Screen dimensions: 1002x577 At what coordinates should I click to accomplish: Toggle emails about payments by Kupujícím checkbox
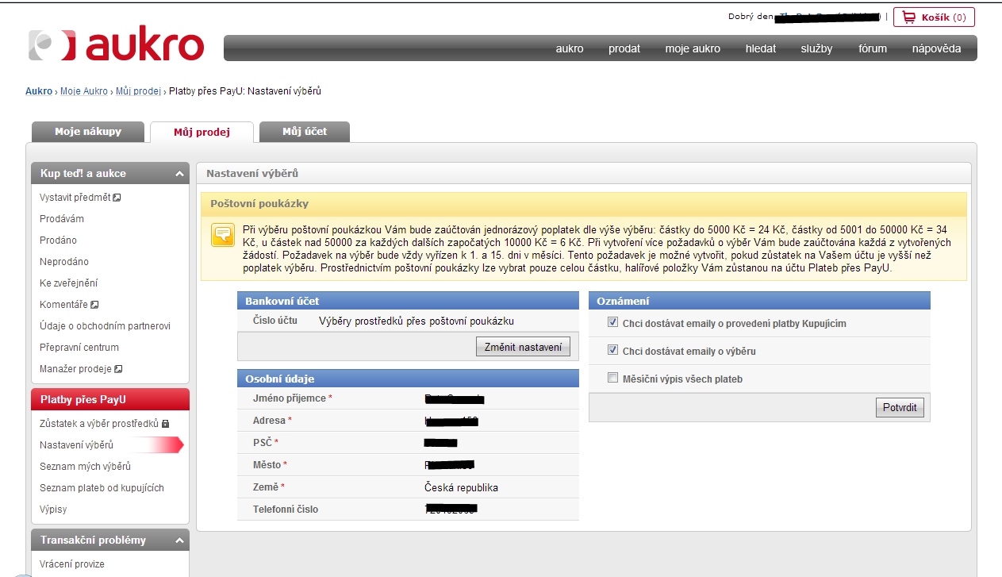[x=612, y=323]
